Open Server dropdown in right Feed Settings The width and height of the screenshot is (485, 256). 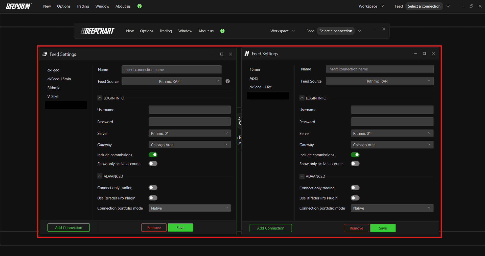(x=392, y=133)
